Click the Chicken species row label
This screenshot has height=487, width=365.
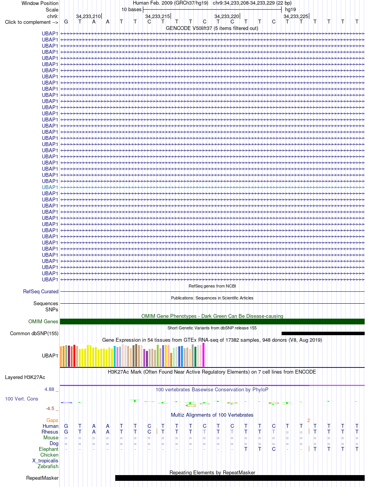click(x=49, y=455)
